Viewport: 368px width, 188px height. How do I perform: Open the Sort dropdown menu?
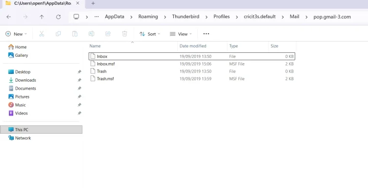(x=150, y=34)
